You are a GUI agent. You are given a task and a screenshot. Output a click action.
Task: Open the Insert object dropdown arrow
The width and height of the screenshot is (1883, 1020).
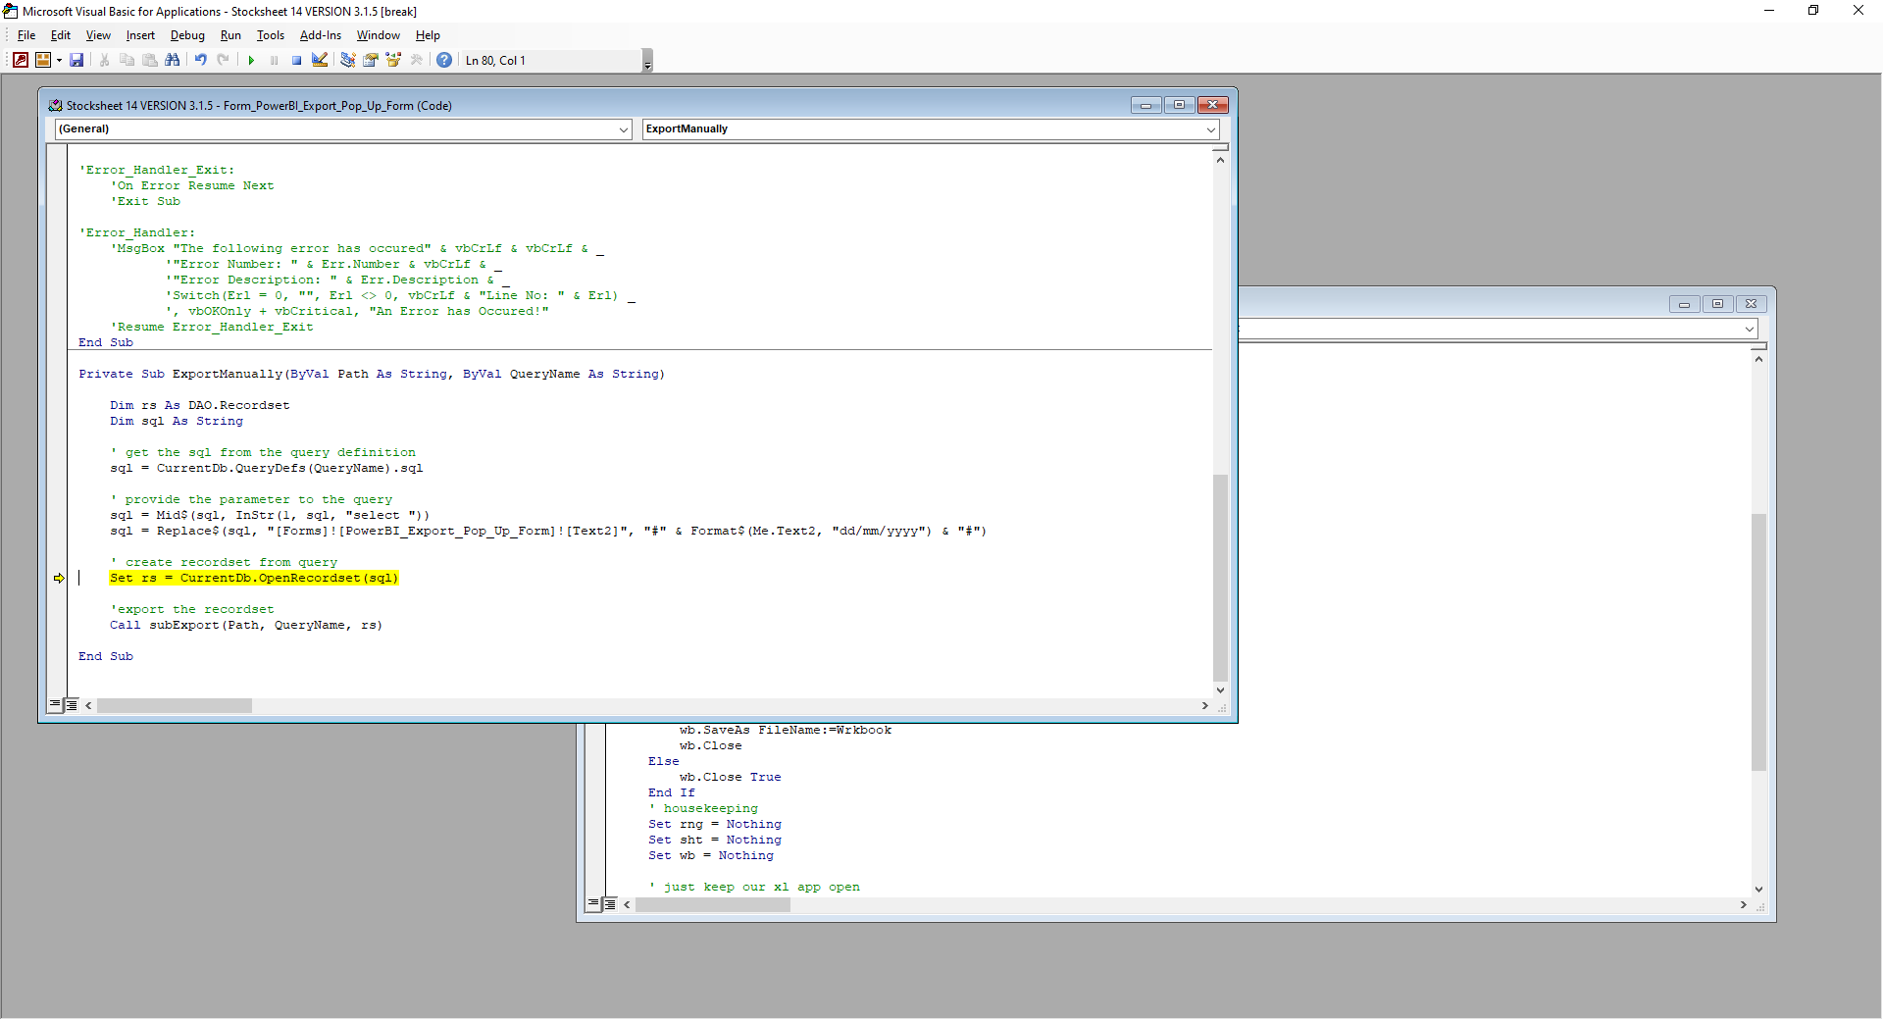pos(59,60)
